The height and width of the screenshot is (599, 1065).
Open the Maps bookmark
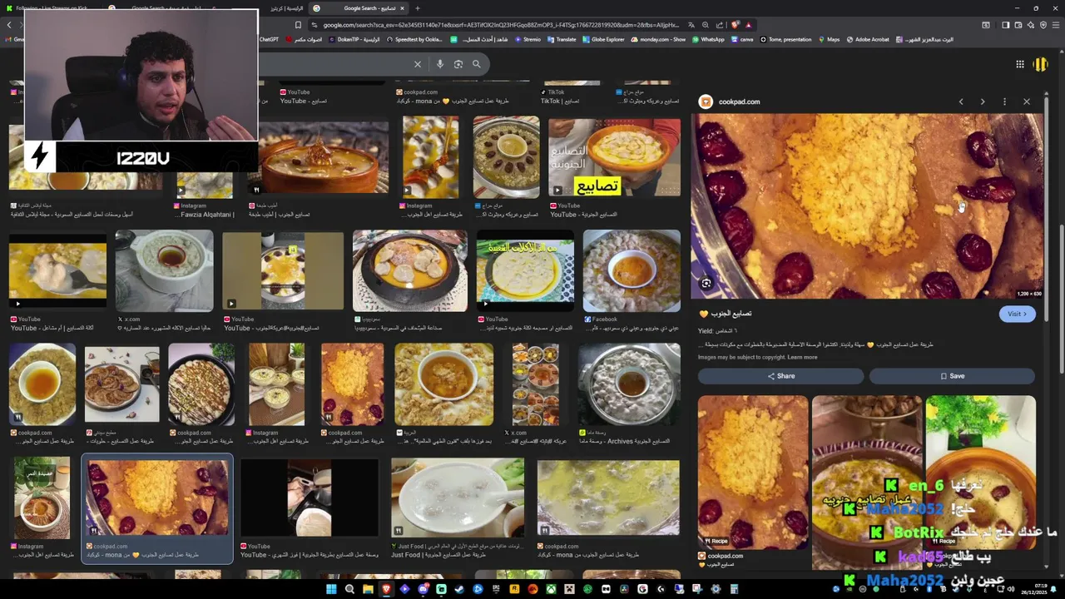(829, 39)
